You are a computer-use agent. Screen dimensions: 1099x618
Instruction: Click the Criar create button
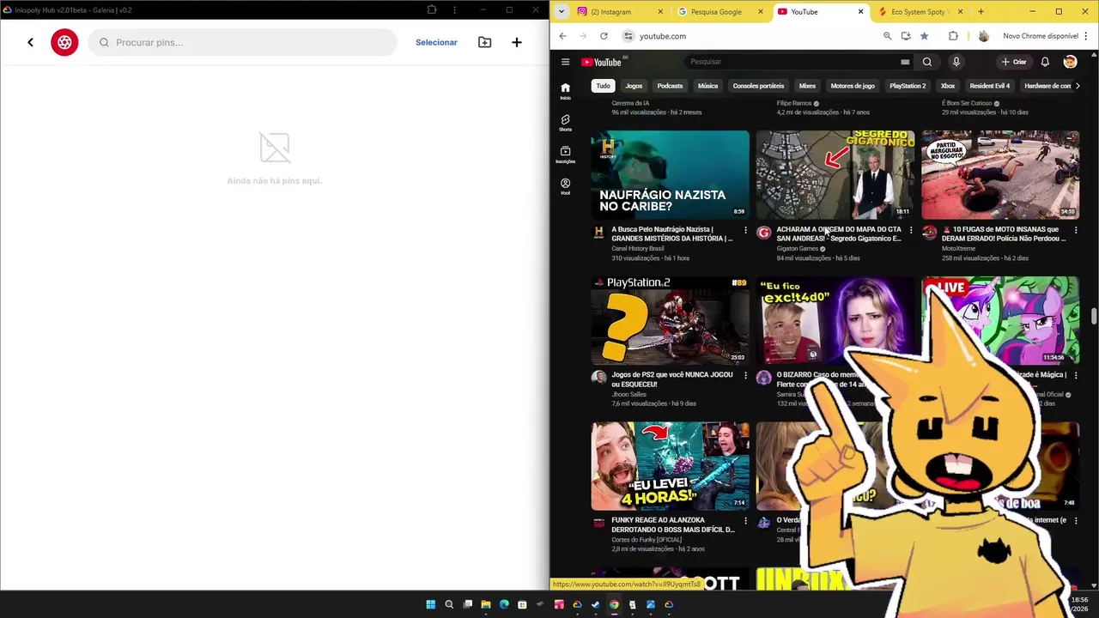[x=1014, y=62]
